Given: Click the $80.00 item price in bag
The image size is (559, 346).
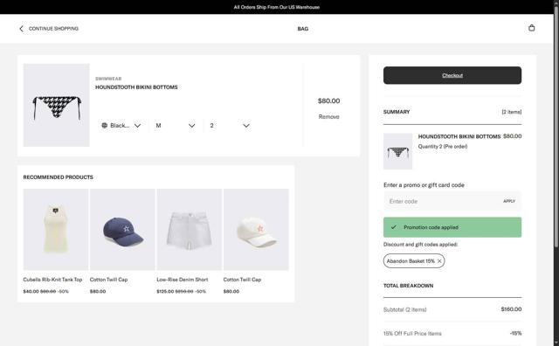Looking at the screenshot, I should coord(328,101).
